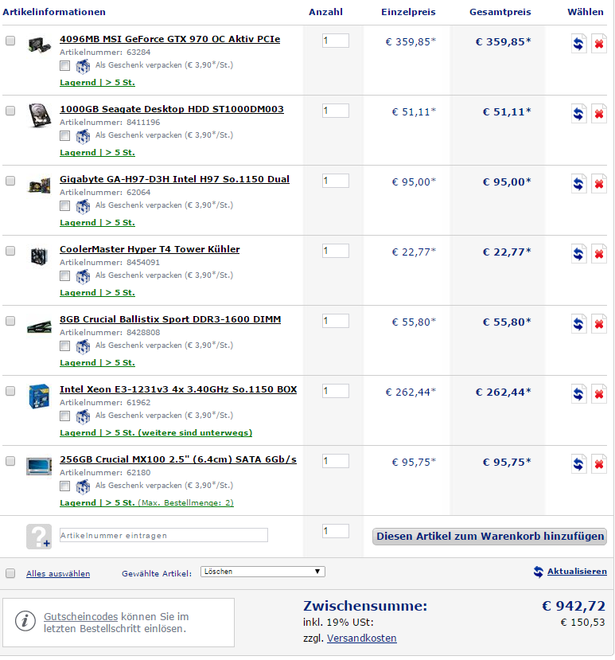This screenshot has width=615, height=660.
Task: Click the question mark add-article icon
Action: (39, 537)
